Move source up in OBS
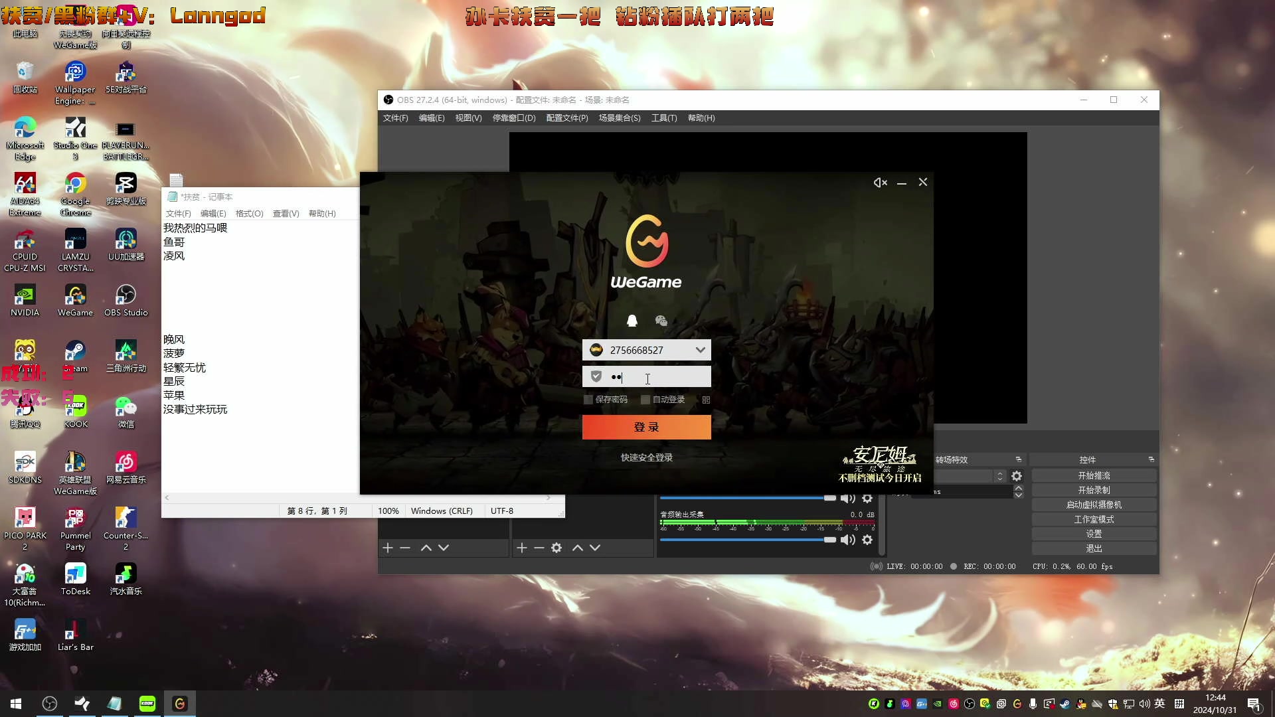This screenshot has height=717, width=1275. tap(578, 548)
